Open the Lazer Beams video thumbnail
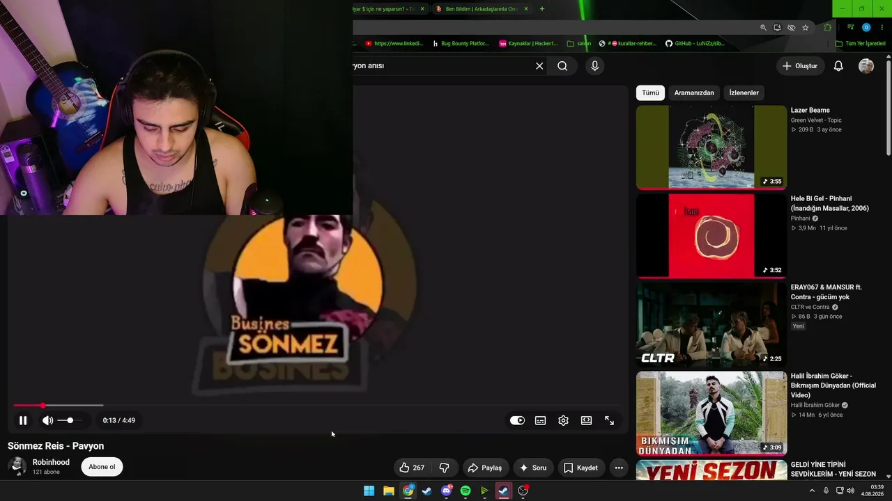The width and height of the screenshot is (892, 501). (712, 148)
